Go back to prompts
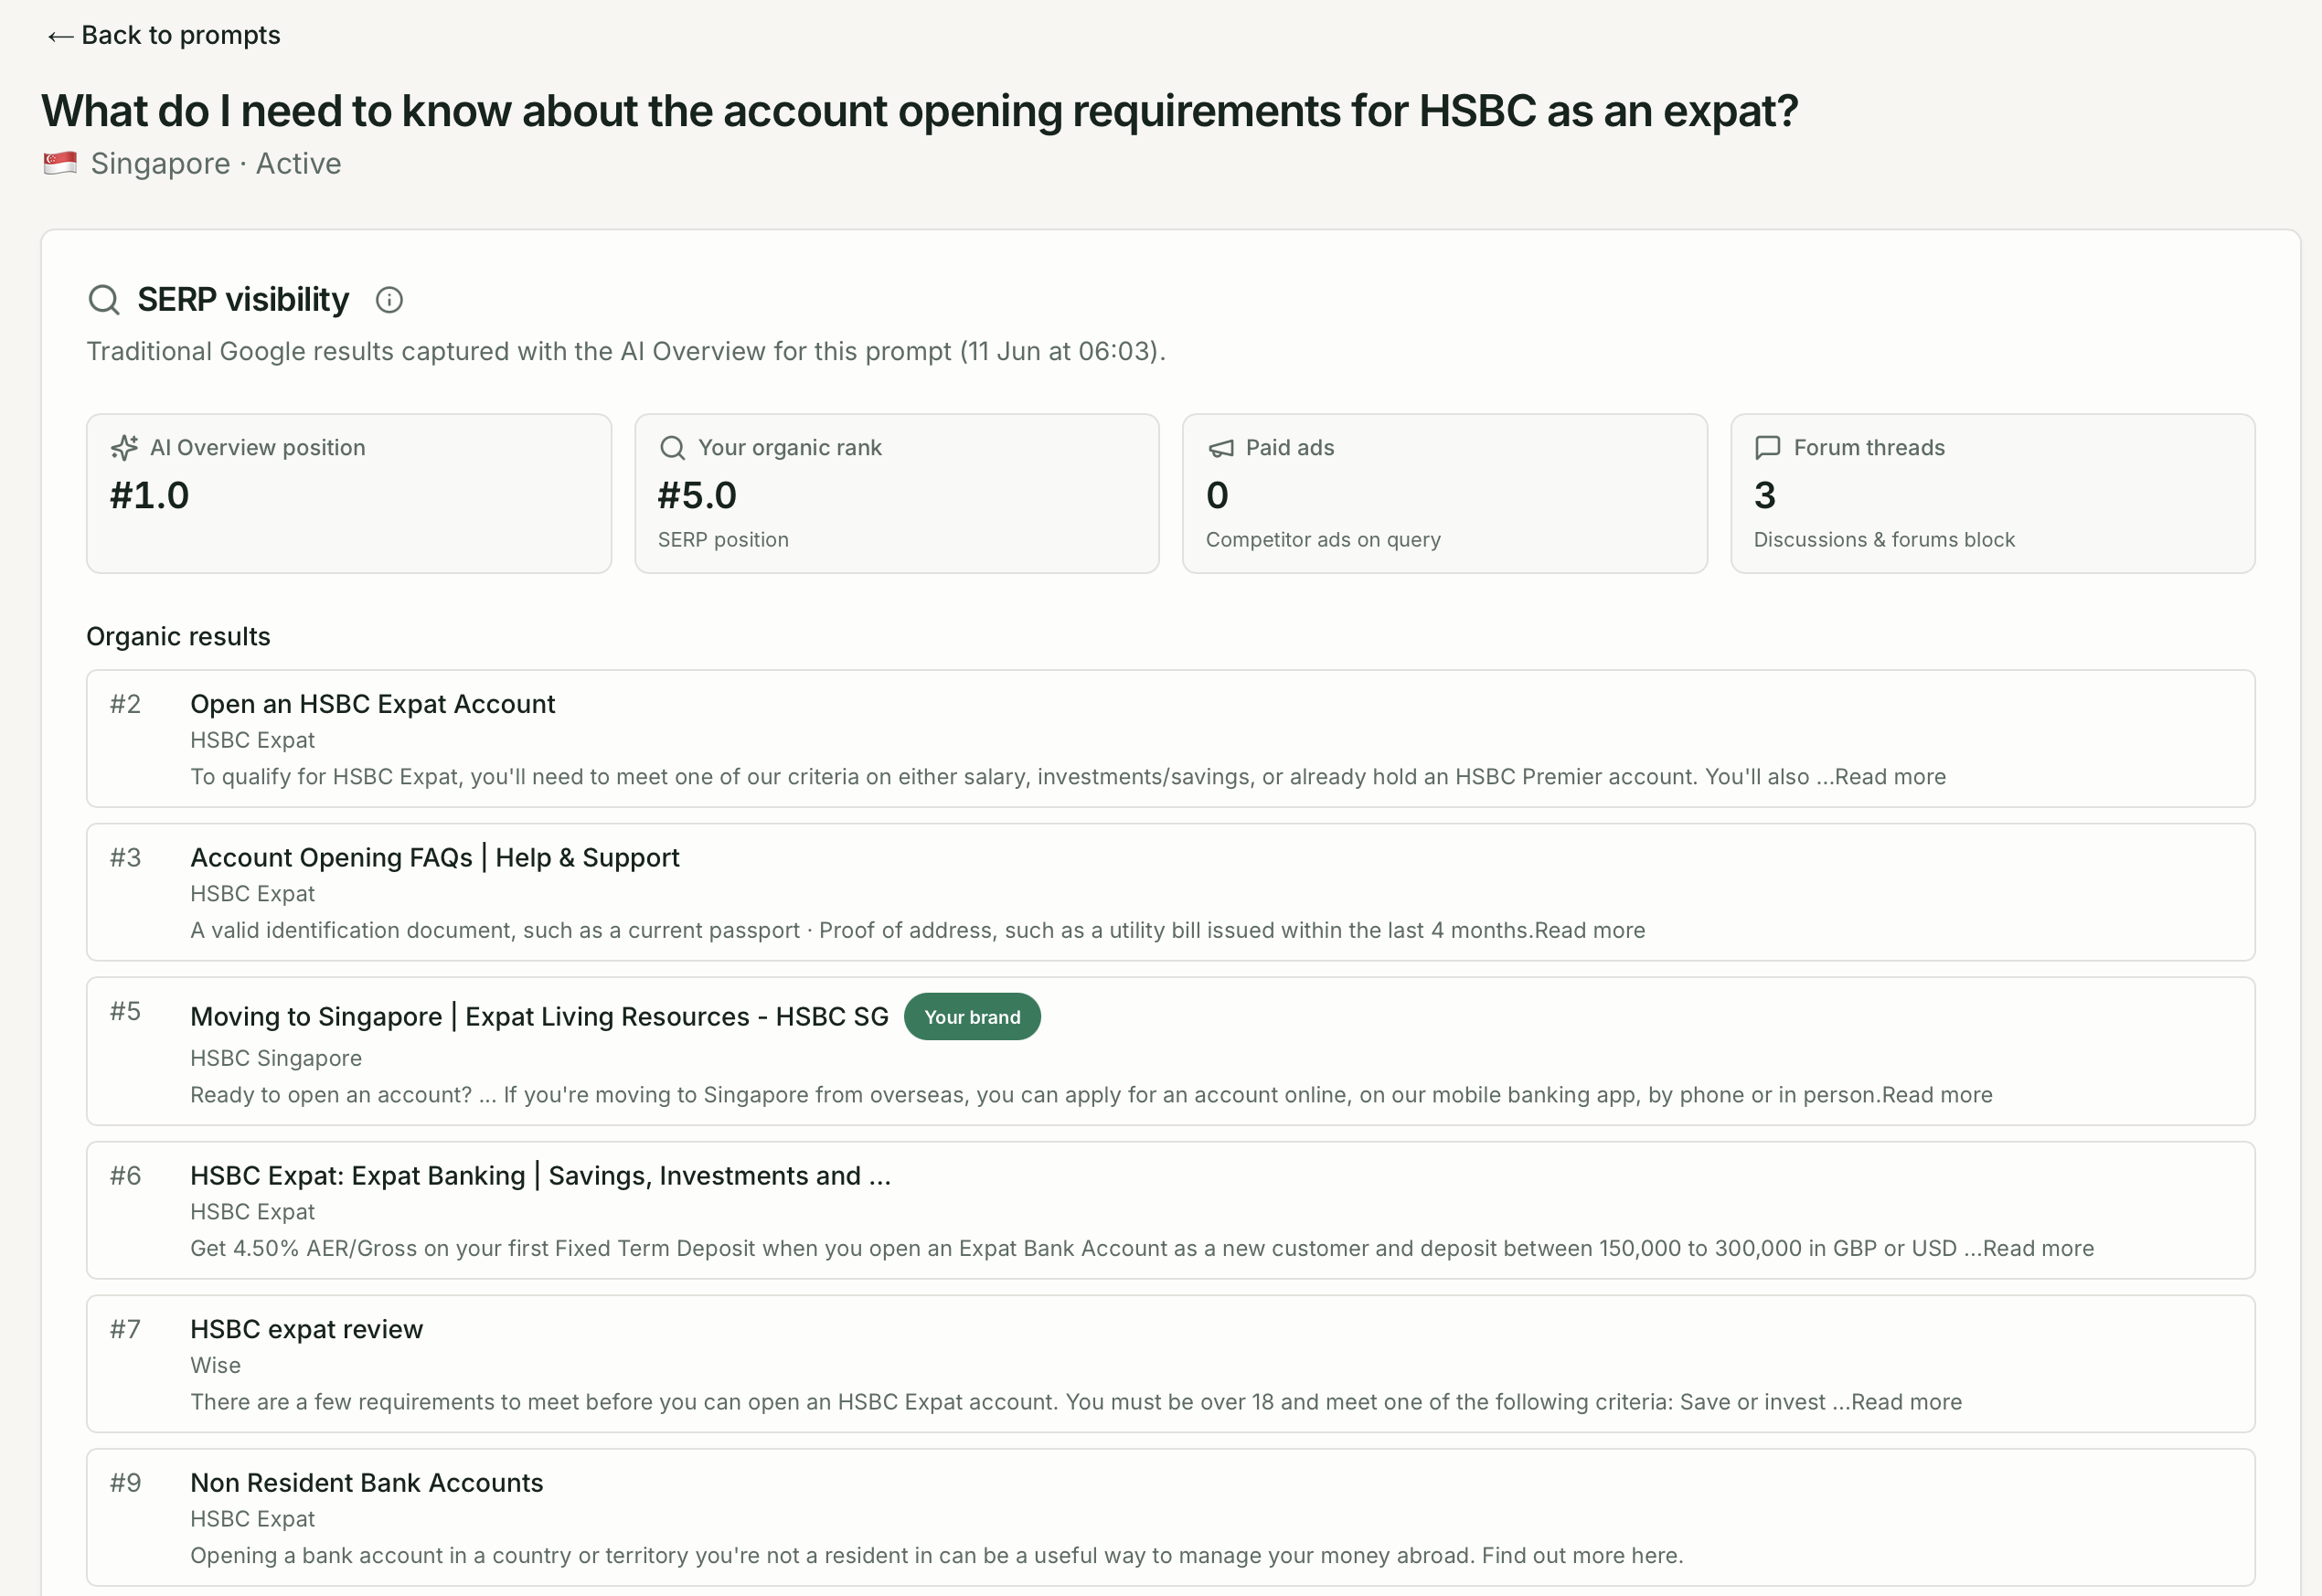This screenshot has height=1596, width=2322. 163,36
